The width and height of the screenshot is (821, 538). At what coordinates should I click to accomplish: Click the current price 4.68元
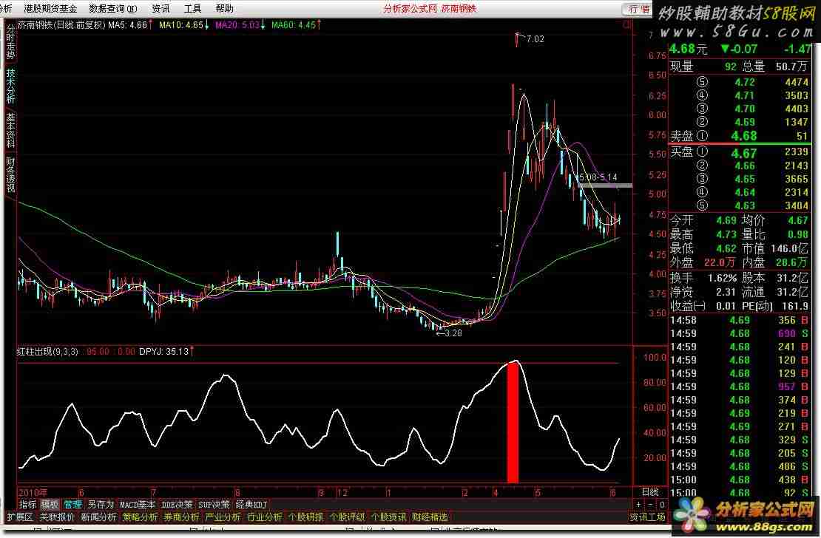(688, 50)
